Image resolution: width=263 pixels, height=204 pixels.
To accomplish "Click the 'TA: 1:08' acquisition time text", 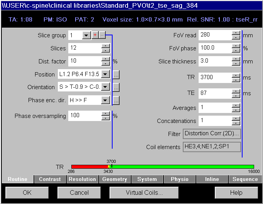I will [x=20, y=20].
